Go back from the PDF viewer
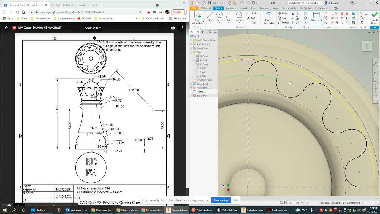Viewport: 380px width, 214px height. tap(7, 28)
